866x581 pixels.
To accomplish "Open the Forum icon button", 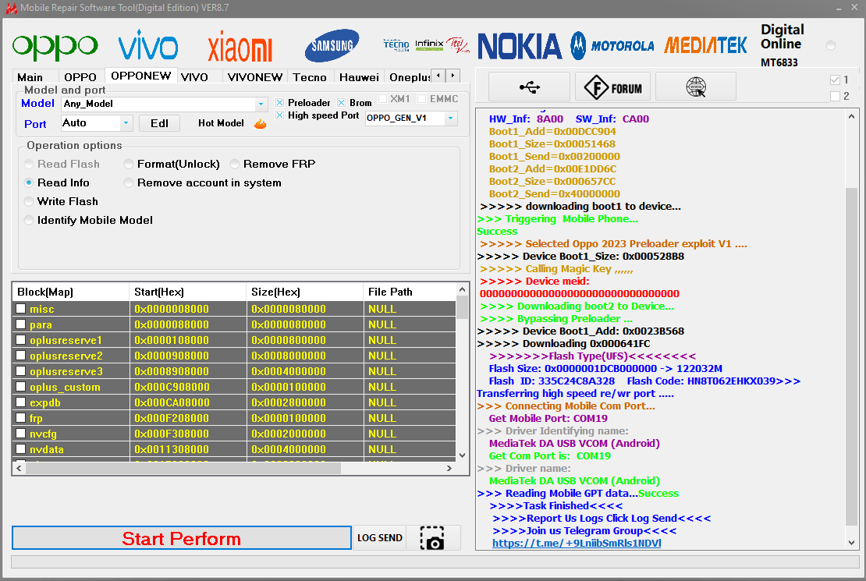I will coord(612,87).
